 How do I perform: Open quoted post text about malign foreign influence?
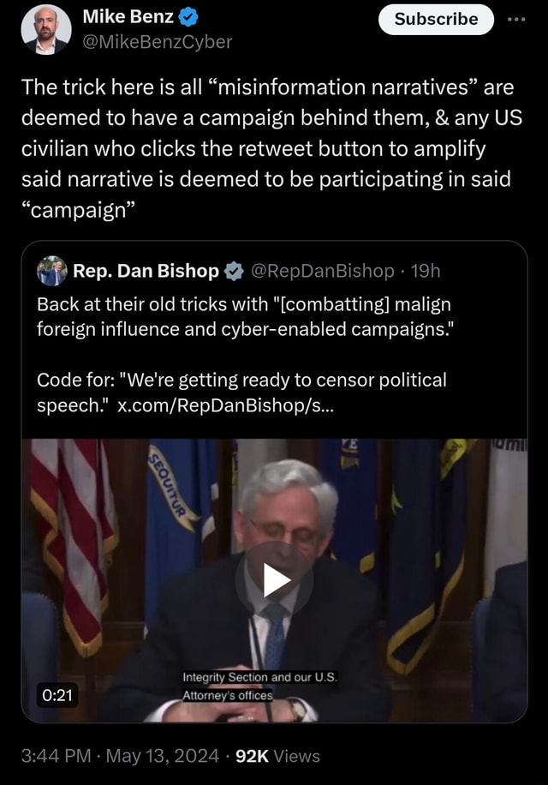point(243,316)
